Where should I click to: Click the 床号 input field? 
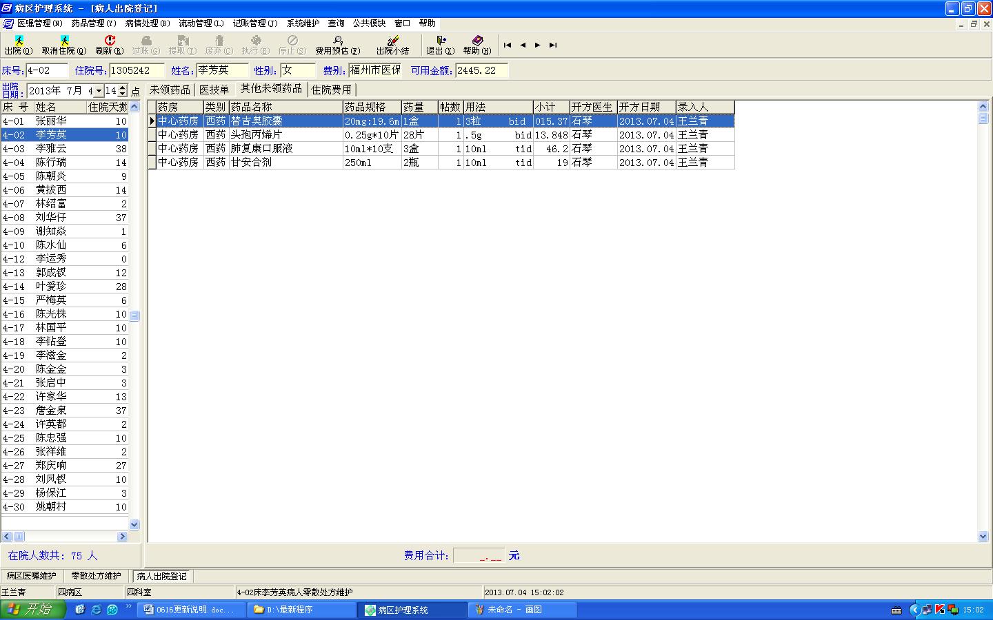point(48,70)
